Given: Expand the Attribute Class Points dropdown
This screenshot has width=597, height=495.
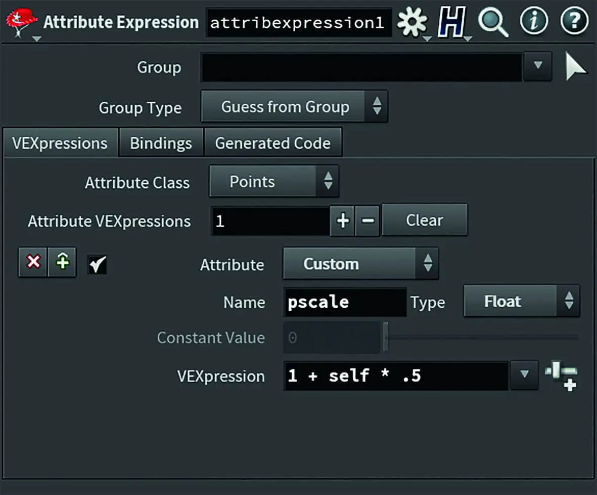Looking at the screenshot, I should coord(274,182).
